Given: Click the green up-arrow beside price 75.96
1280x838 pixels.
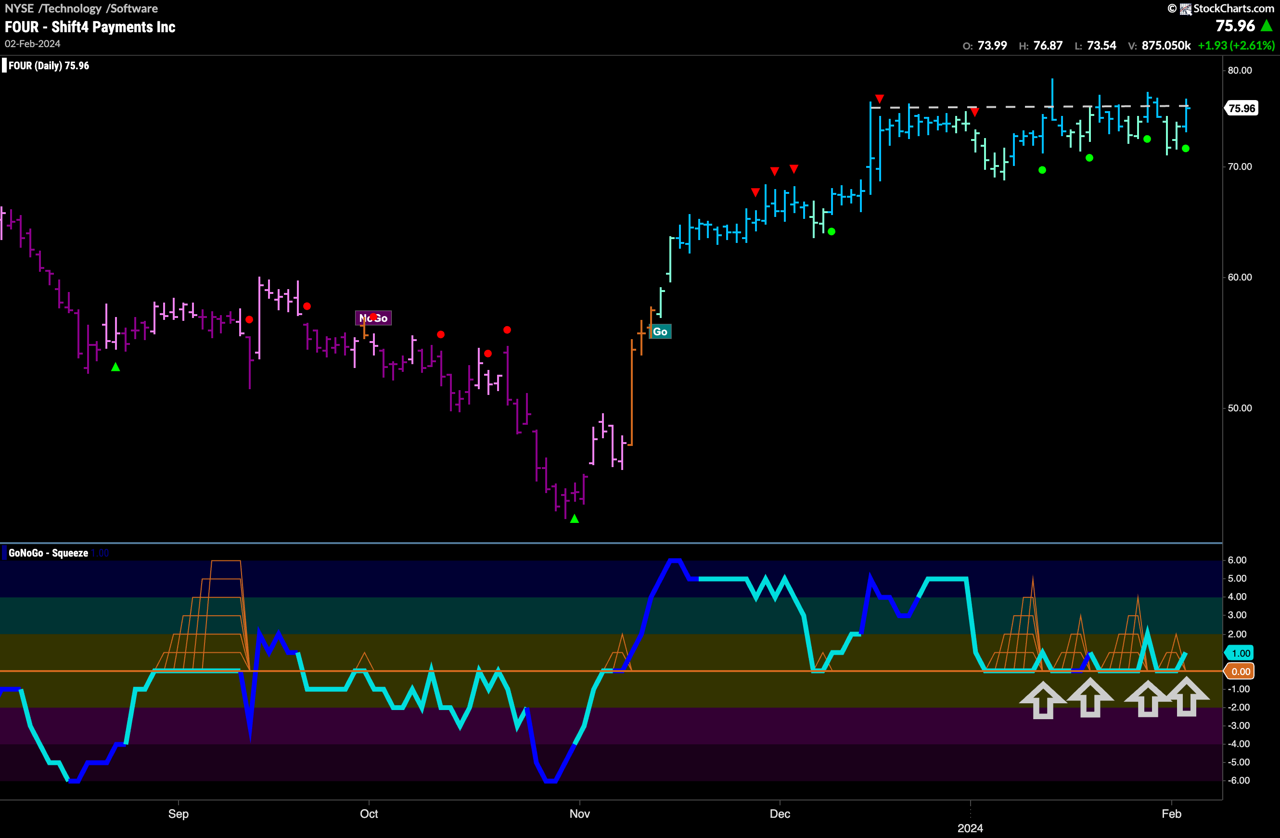Looking at the screenshot, I should pyautogui.click(x=1267, y=25).
